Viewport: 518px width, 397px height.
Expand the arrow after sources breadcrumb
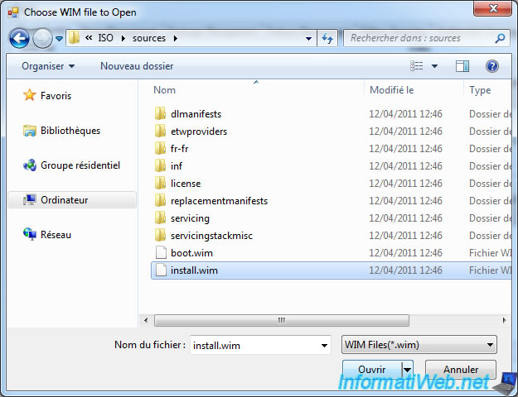pos(176,39)
